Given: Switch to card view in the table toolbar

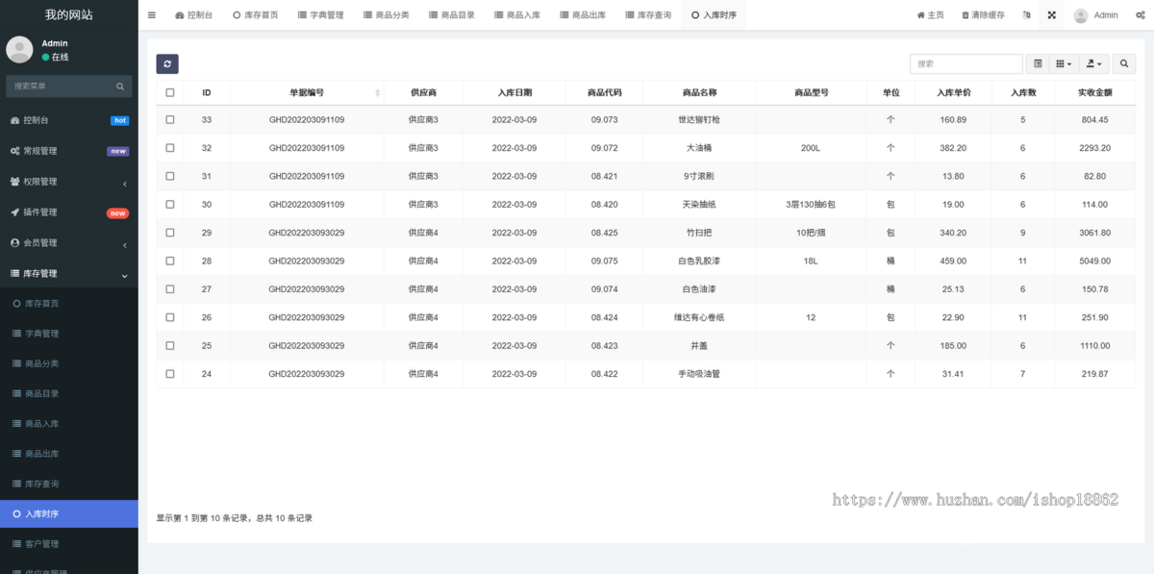Looking at the screenshot, I should click(x=1038, y=63).
